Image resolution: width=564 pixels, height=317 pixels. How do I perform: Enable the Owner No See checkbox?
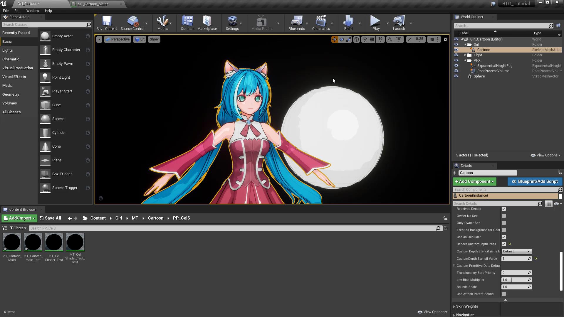coord(504,216)
